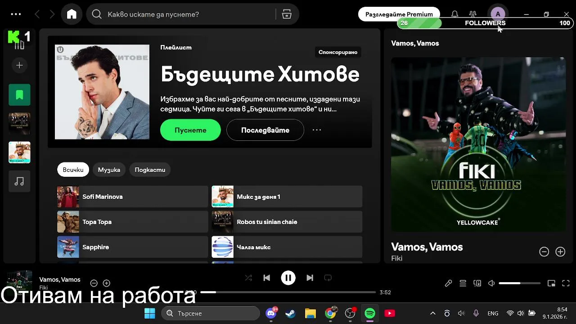Image resolution: width=576 pixels, height=324 pixels.
Task: Click the 'Fiki' artist name in right panel
Action: tap(396, 258)
